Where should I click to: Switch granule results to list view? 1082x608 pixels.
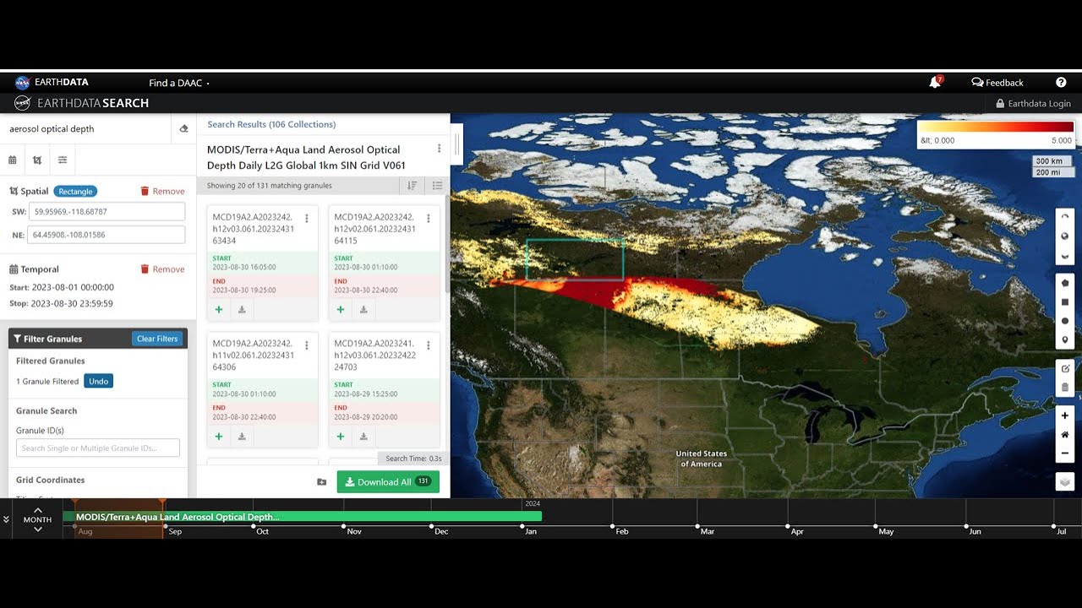(x=437, y=186)
